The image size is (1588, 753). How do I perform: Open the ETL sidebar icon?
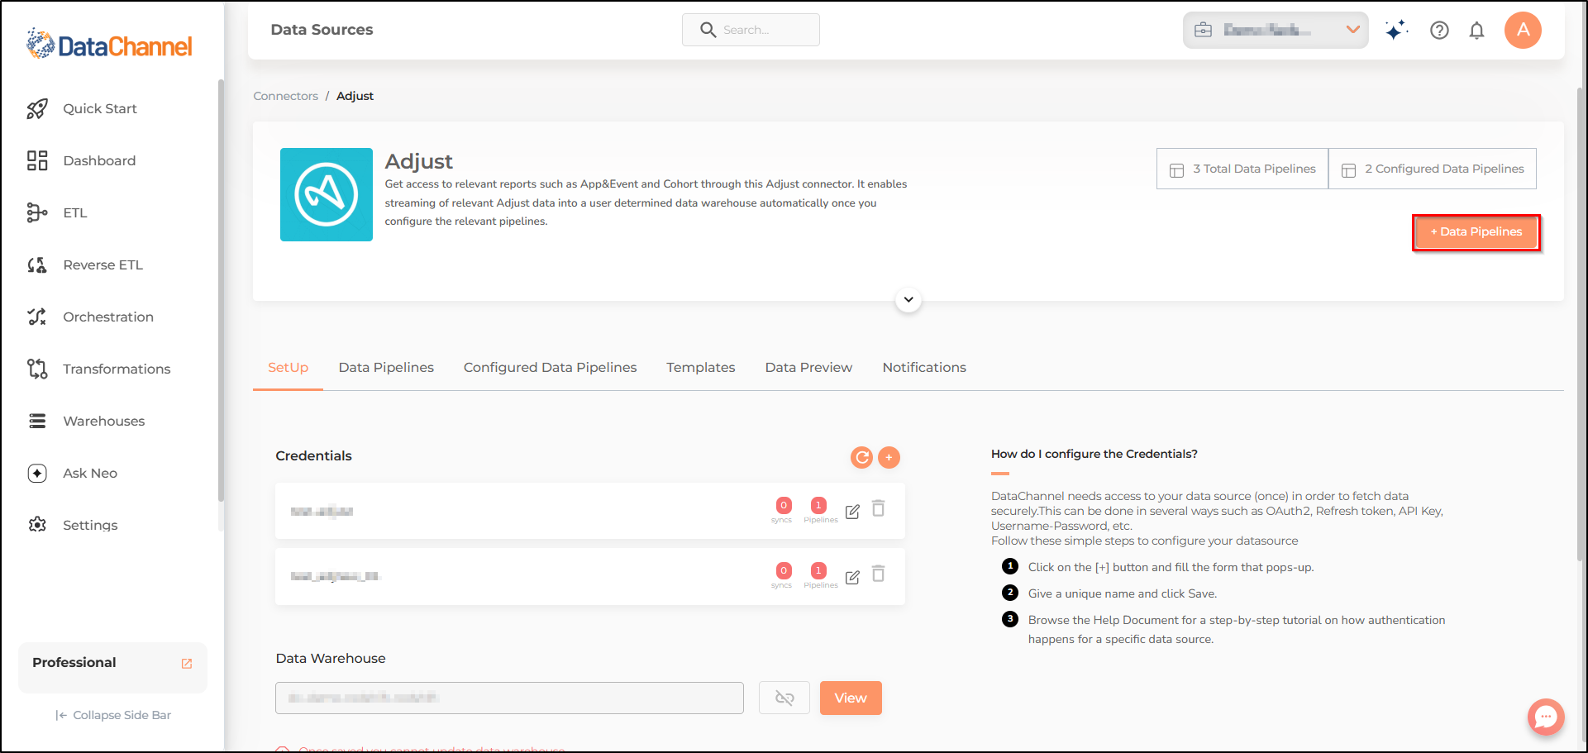tap(37, 212)
